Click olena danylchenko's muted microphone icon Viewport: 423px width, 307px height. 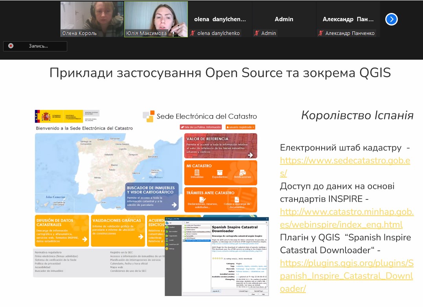(193, 33)
